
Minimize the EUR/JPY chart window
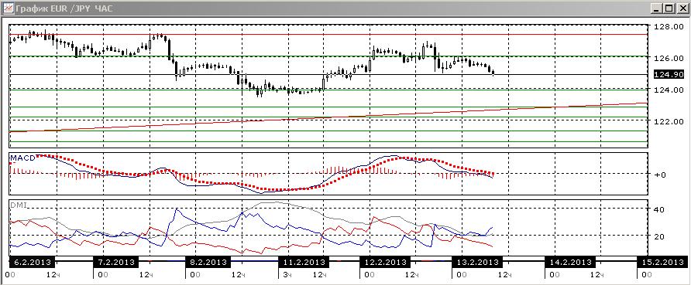(657, 8)
